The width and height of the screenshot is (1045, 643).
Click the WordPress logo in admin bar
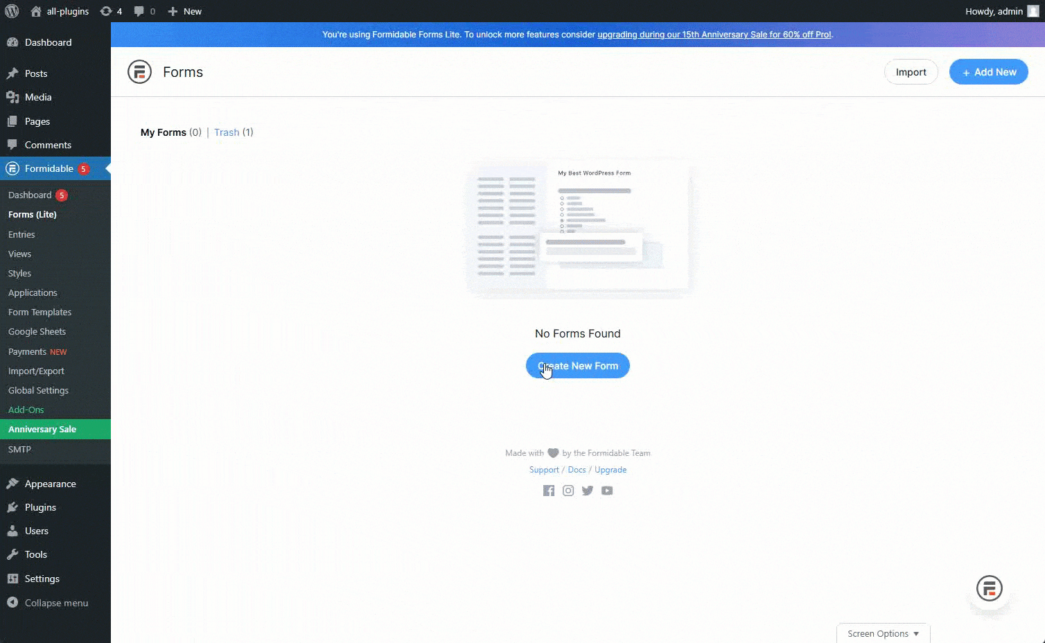click(x=11, y=11)
